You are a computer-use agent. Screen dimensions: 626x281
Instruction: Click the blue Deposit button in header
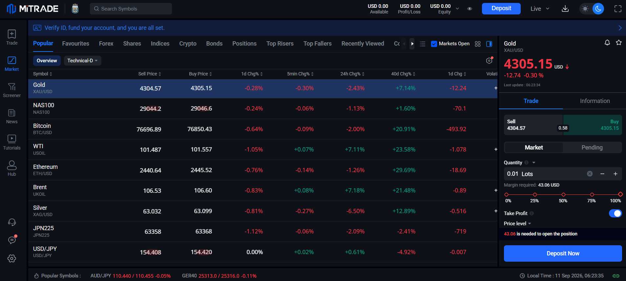(501, 9)
